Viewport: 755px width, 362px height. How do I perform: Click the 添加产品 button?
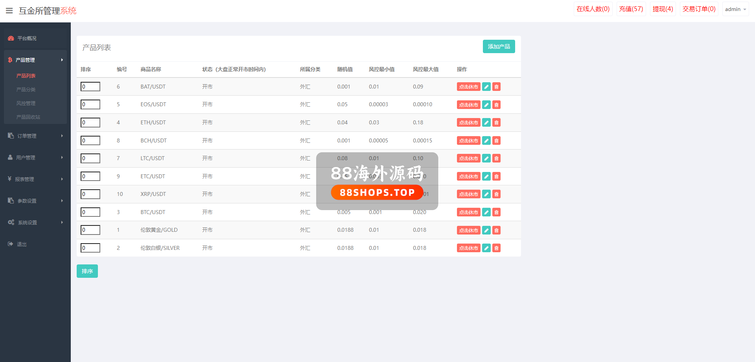(x=499, y=46)
